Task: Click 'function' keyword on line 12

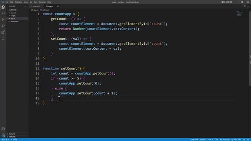Action: click(x=51, y=69)
